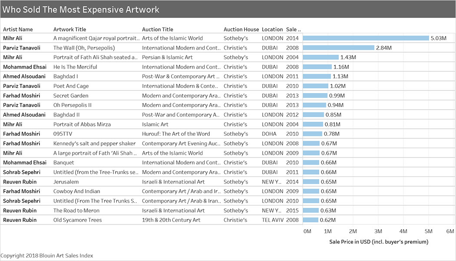Click the 6M axis tick label
Image resolution: width=456 pixels, height=261 pixels.
450,231
